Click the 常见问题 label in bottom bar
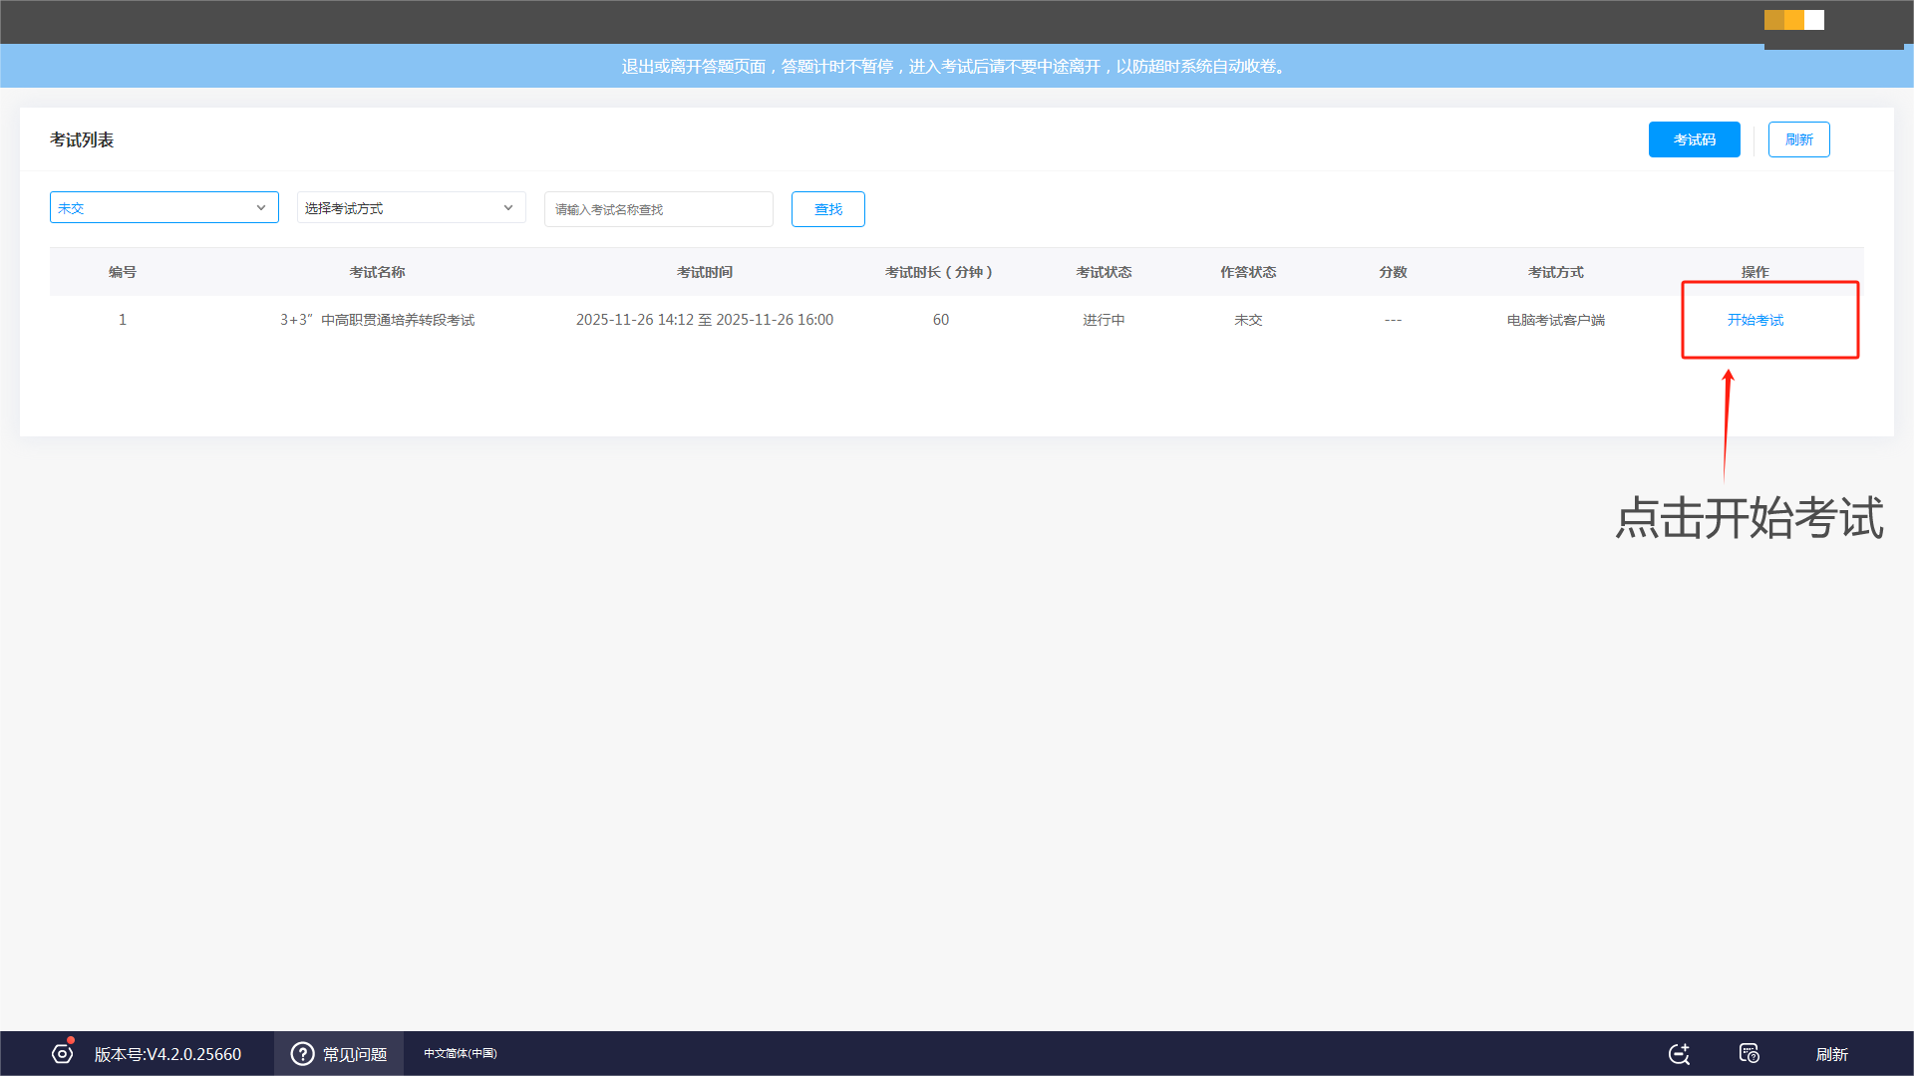Viewport: 1914px width, 1076px height. [x=355, y=1054]
